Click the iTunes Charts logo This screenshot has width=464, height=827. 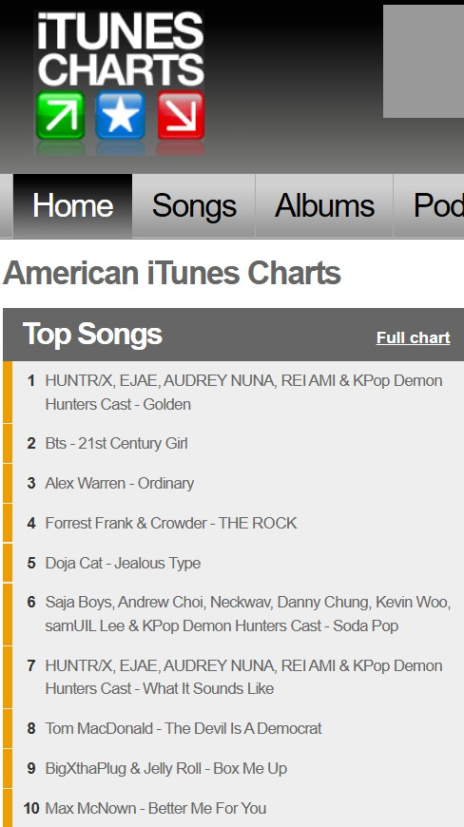coord(120,83)
